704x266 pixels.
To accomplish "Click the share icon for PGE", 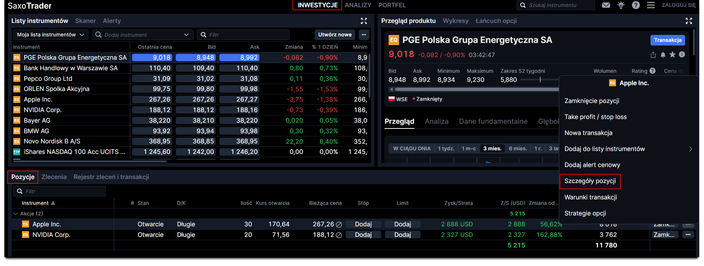I will pos(653,55).
